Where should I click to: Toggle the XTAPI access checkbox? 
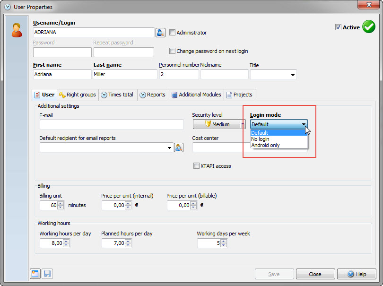tap(196, 166)
